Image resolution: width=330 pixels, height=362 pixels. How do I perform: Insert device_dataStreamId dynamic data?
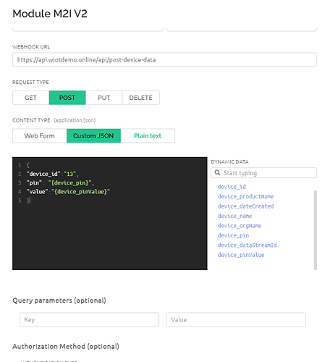247,245
